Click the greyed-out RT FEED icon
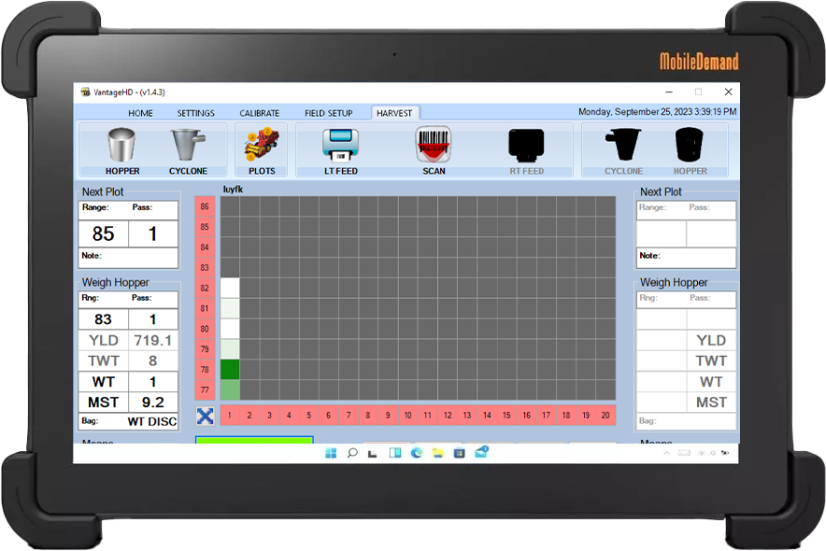This screenshot has width=826, height=551. point(526,147)
